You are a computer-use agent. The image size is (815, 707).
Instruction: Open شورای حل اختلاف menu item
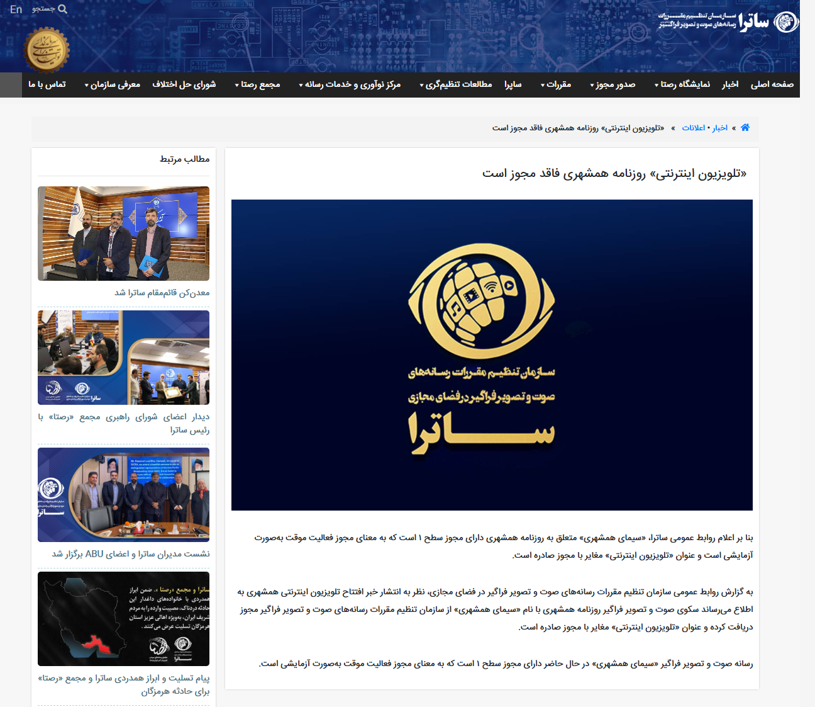click(x=184, y=84)
